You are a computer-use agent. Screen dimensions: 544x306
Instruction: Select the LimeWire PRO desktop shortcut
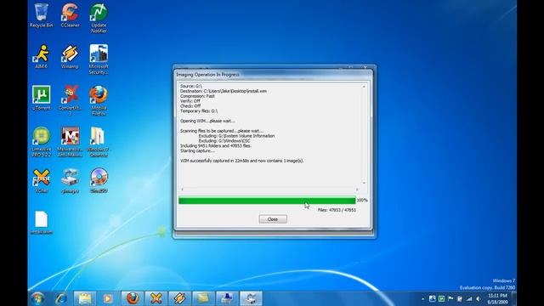point(42,142)
